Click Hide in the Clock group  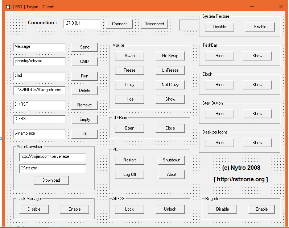(x=219, y=85)
